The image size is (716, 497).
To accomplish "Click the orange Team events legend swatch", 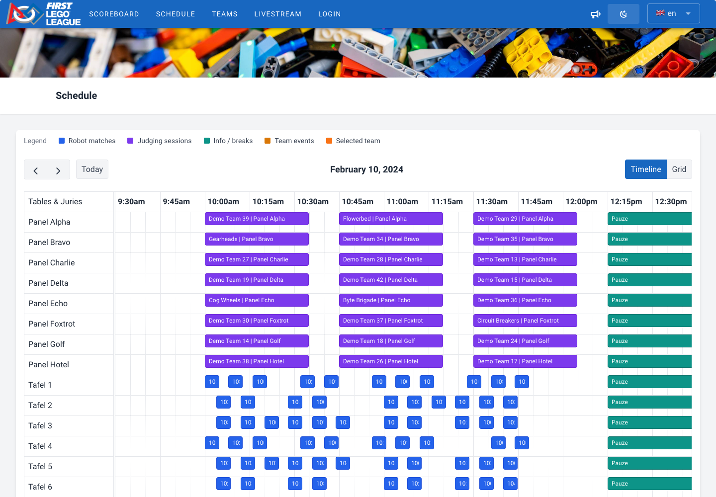I will click(x=268, y=141).
